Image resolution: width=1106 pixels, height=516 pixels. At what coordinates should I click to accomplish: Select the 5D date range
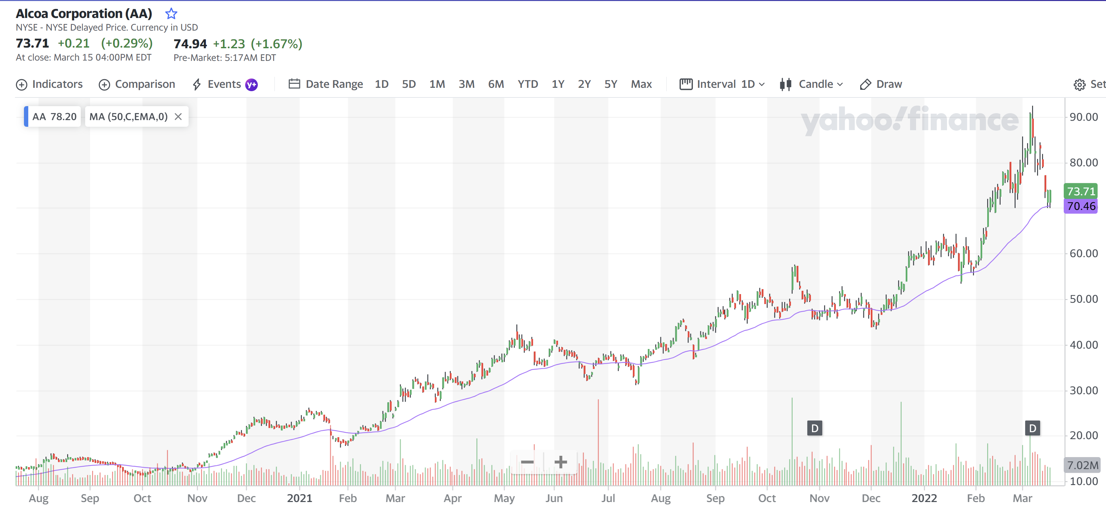(408, 84)
